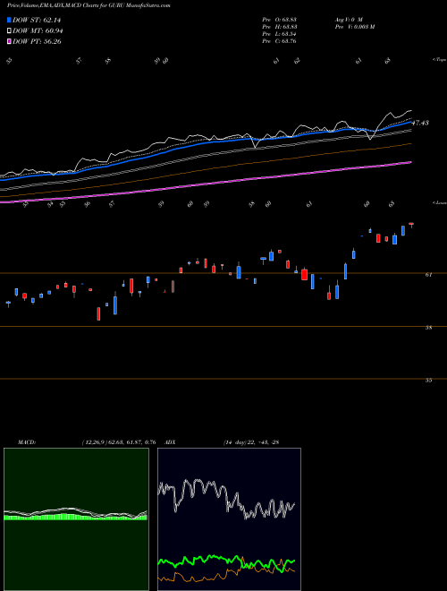Click the 'Pre H: 63.83' high value
This screenshot has height=591, width=447.
[x=279, y=27]
